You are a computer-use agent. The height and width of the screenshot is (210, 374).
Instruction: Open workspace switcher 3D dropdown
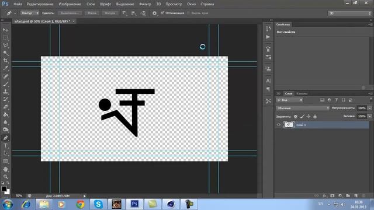(349, 13)
